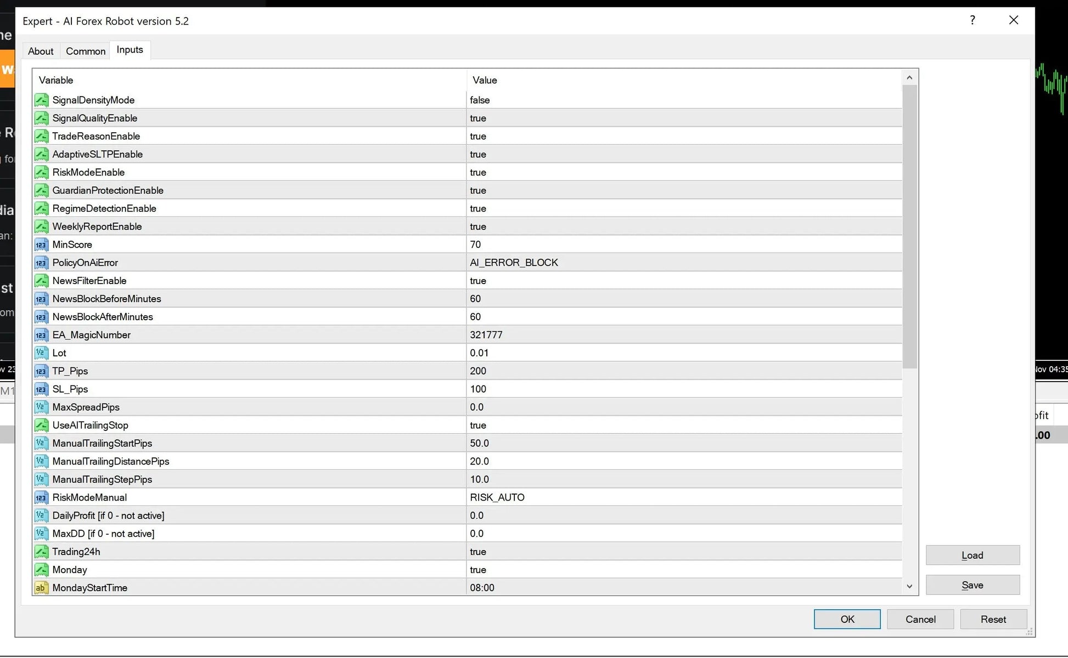Select the MondayStartTime value 08:00
The image size is (1068, 658).
click(x=482, y=588)
